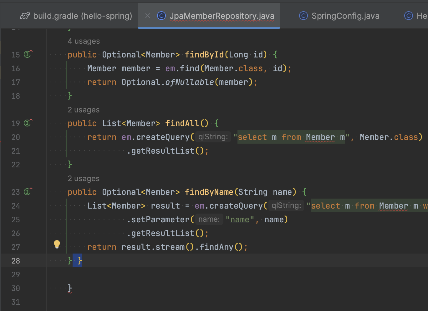Screen dimensions: 428x311
Task: Click the closing brace on line 22
Action: pos(70,165)
